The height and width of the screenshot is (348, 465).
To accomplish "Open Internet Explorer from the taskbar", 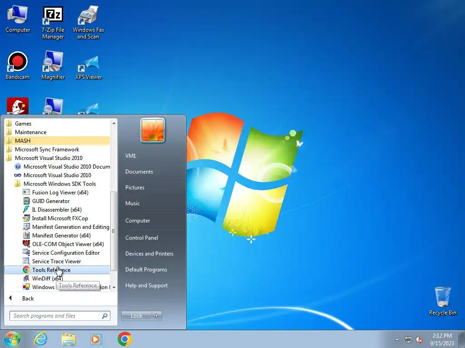I will point(40,339).
